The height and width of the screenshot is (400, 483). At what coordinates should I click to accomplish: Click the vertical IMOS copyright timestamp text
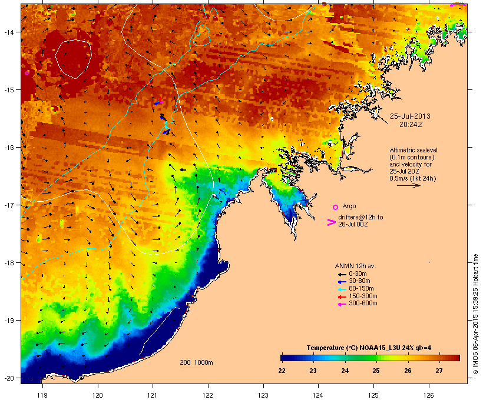[475, 314]
